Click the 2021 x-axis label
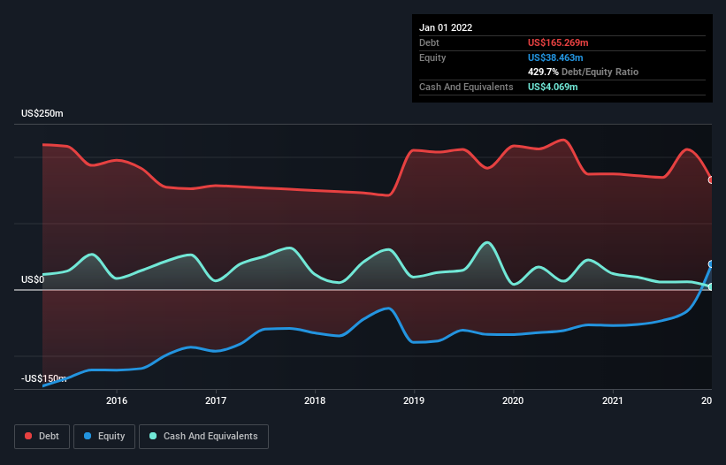726x465 pixels. 613,400
